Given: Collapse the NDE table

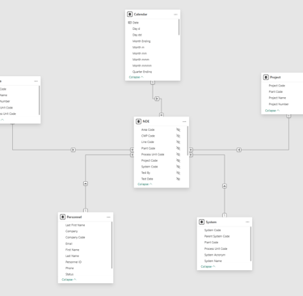Looking at the screenshot, I should pos(145,184).
